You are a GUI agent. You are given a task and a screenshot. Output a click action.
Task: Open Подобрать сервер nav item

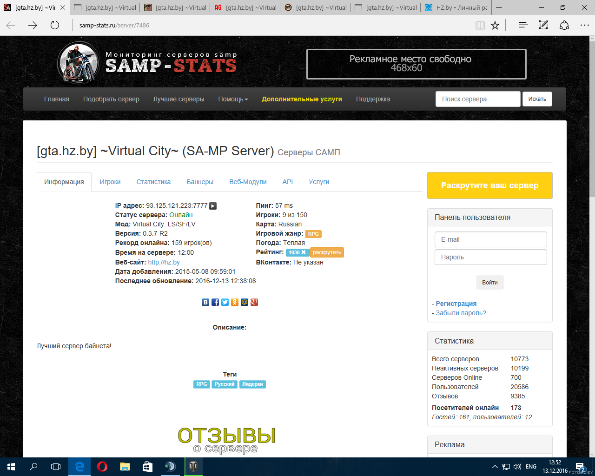coord(111,99)
